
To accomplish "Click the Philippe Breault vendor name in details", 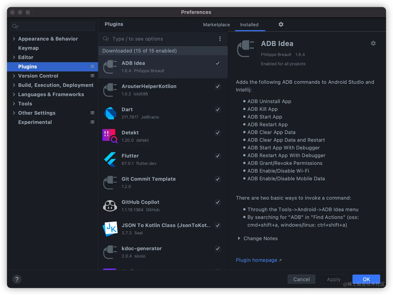I will 276,55.
